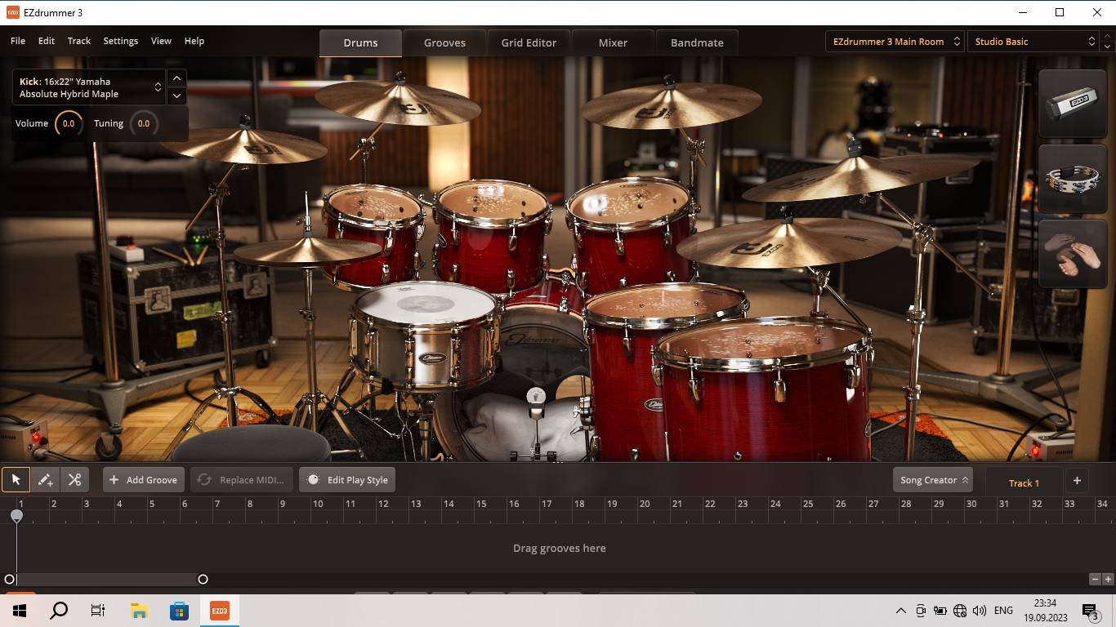The width and height of the screenshot is (1116, 627).
Task: Click the Edit Play Style button
Action: pyautogui.click(x=347, y=480)
